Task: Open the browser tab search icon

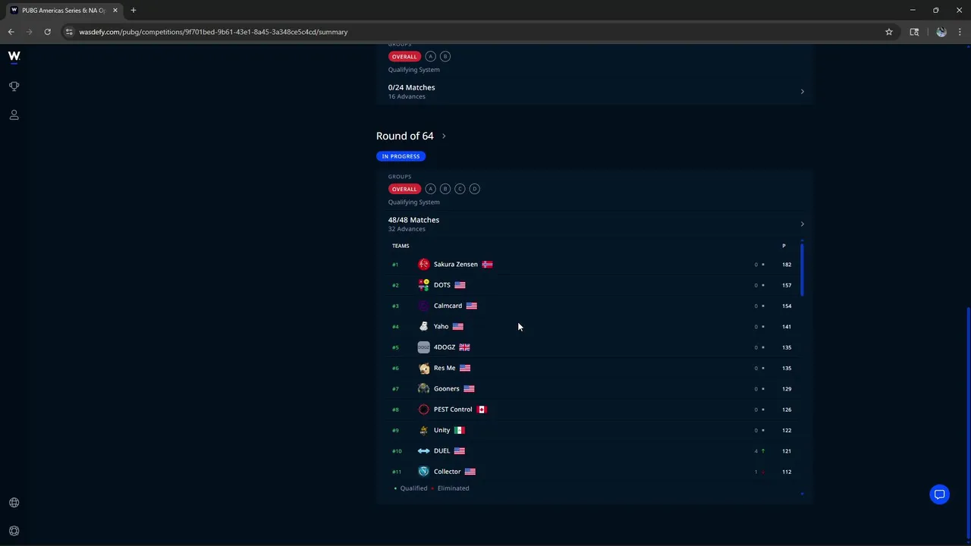Action: [x=914, y=32]
